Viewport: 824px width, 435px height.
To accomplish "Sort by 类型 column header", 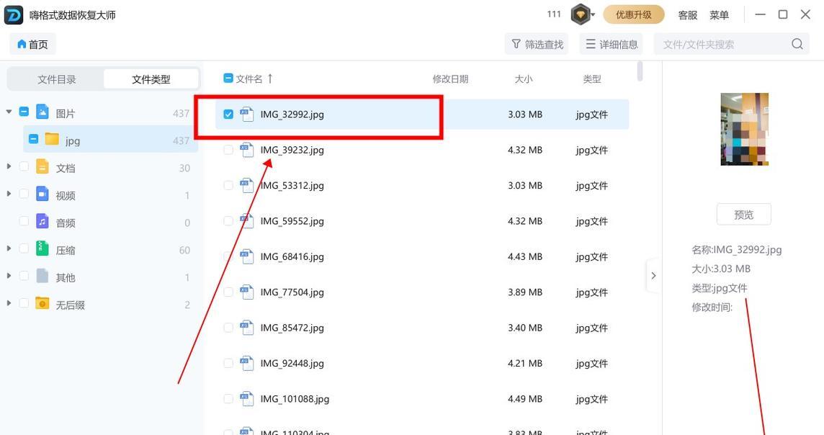I will click(x=592, y=79).
